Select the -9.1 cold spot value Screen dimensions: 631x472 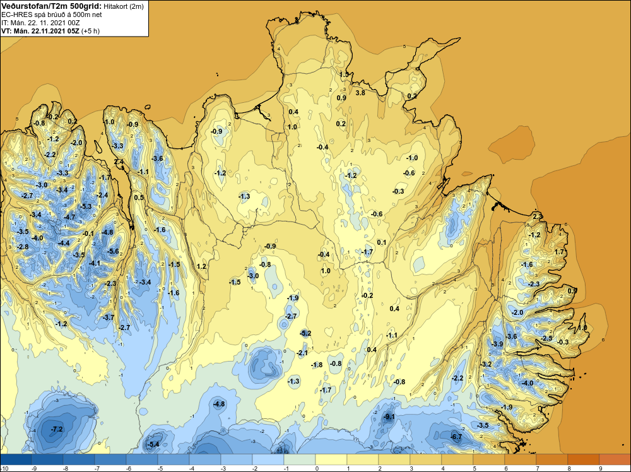coord(389,417)
